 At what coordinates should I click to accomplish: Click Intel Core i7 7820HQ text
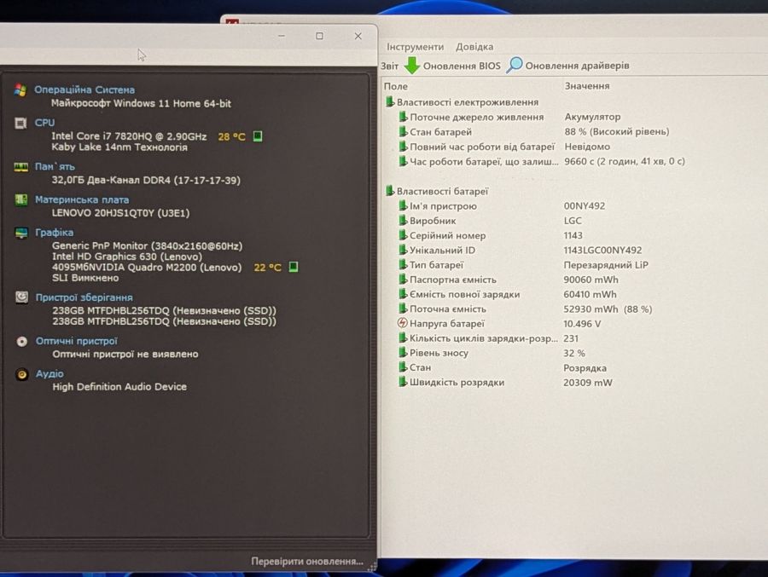pyautogui.click(x=129, y=136)
